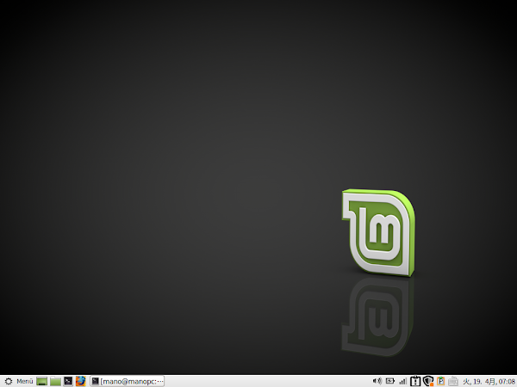Open the network signal tray icon
The image size is (517, 387).
[403, 381]
